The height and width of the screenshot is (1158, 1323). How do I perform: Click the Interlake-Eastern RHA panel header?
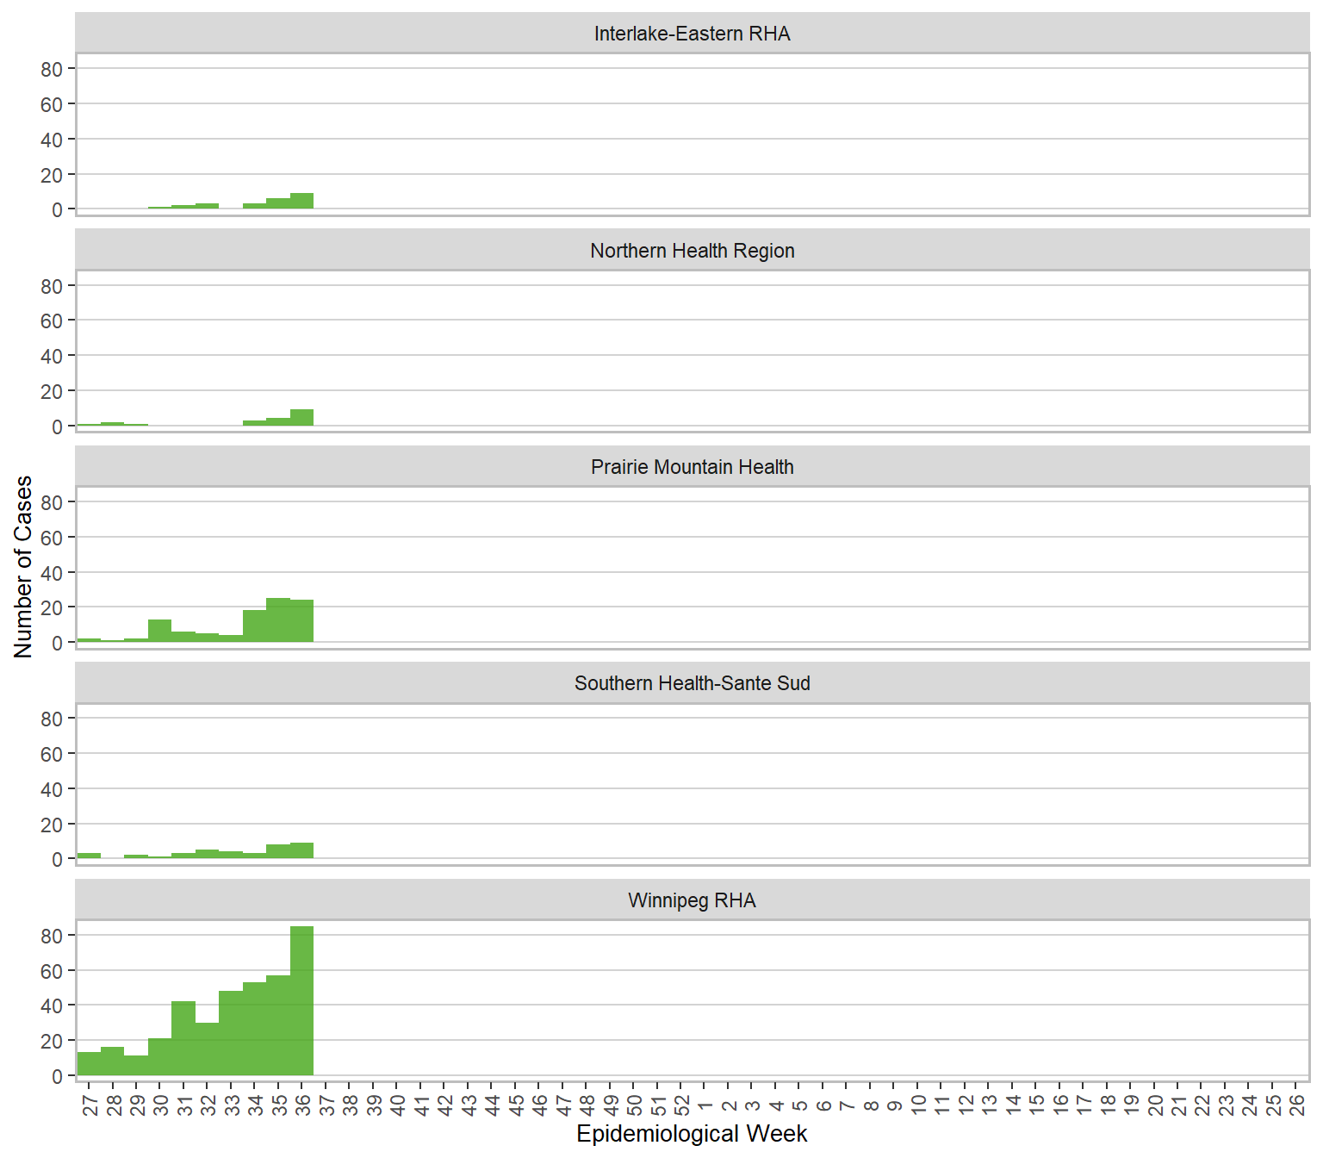click(x=692, y=34)
